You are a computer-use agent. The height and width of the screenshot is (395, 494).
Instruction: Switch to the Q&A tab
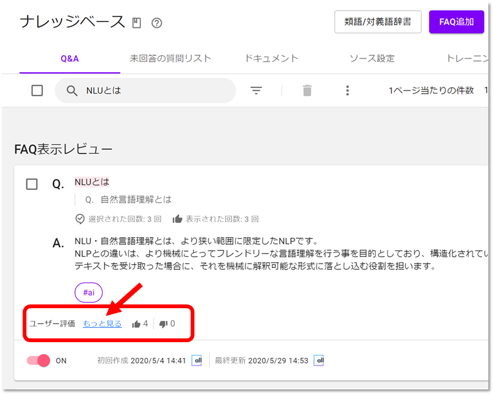pos(70,58)
